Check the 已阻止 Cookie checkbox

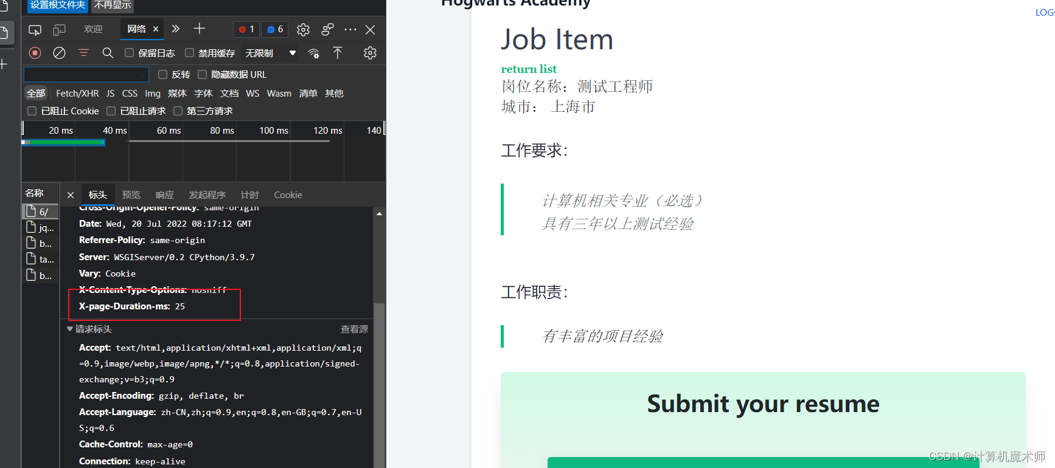click(32, 111)
